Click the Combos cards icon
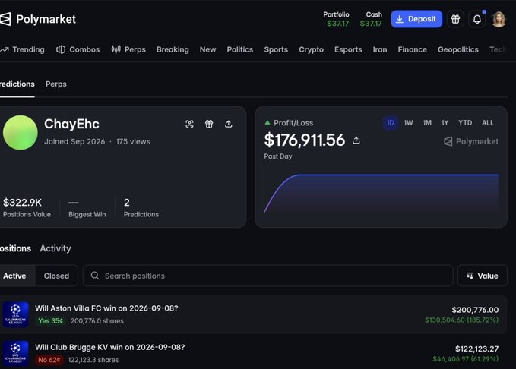The image size is (516, 369). [61, 49]
